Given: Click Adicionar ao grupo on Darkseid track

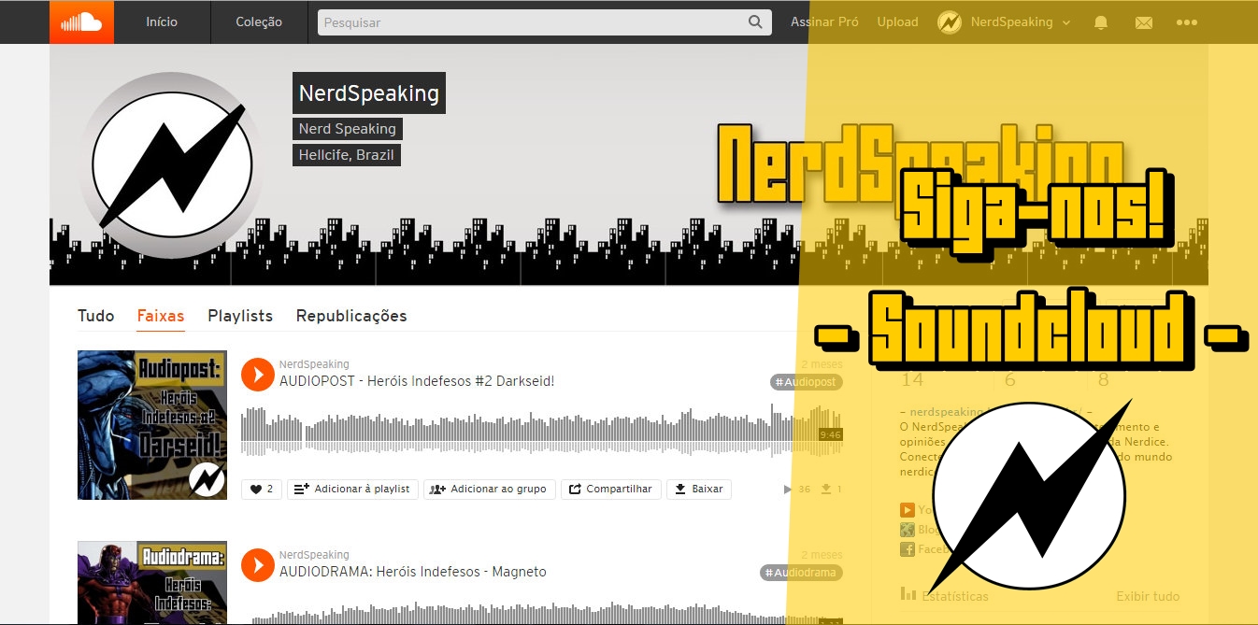Looking at the screenshot, I should click(x=490, y=489).
